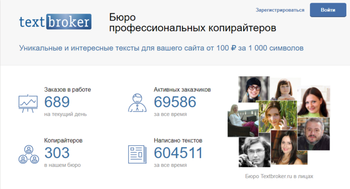
Task: Click the Заказов в работе label
Action: 67,90
